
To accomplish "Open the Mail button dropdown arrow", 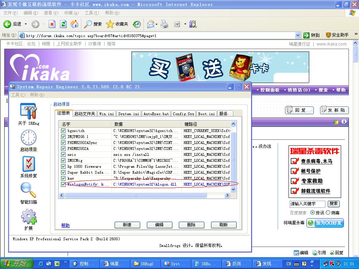I will [x=157, y=24].
